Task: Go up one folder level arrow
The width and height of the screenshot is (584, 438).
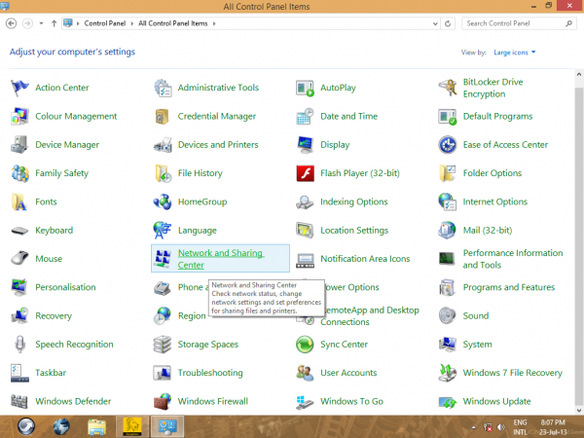Action: (54, 23)
